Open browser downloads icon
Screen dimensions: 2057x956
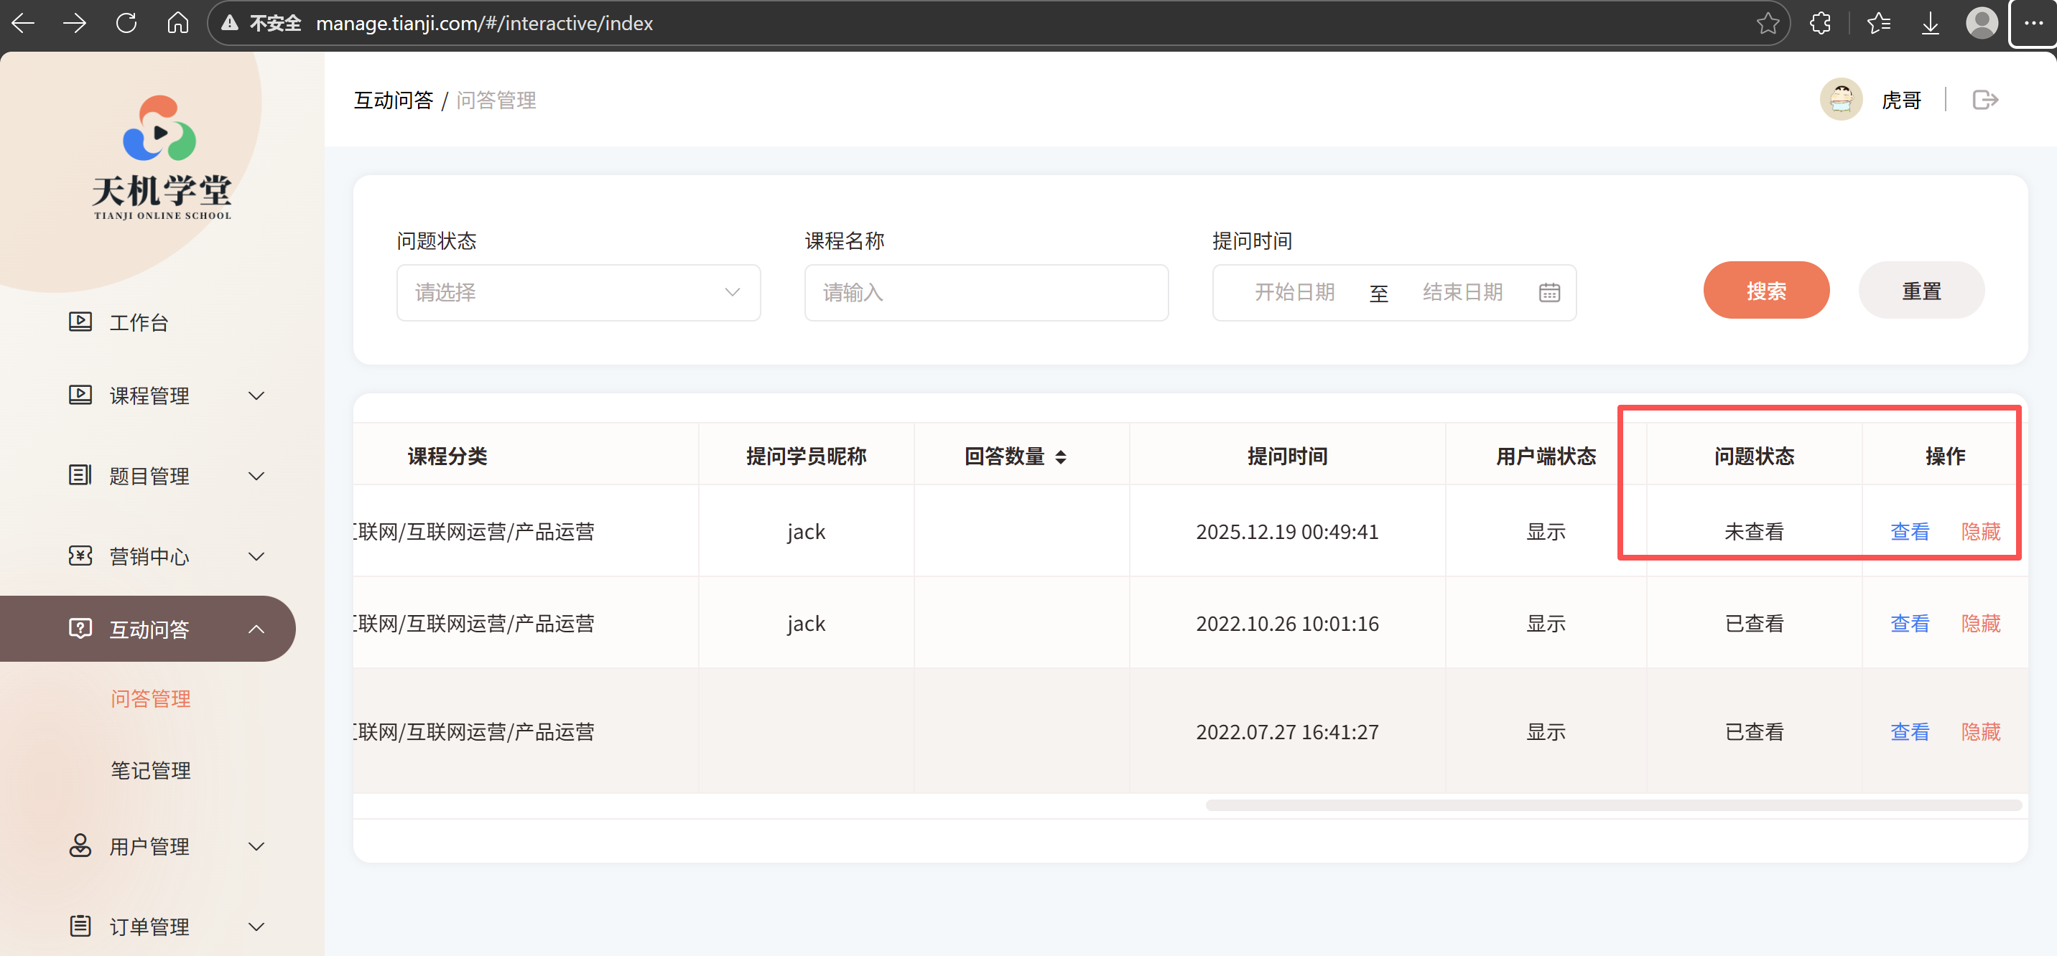pos(1930,23)
